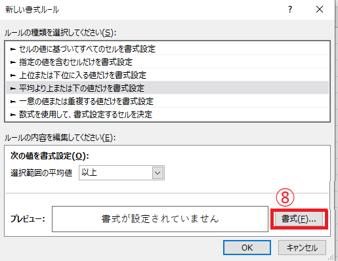Click the OK button

tap(247, 248)
